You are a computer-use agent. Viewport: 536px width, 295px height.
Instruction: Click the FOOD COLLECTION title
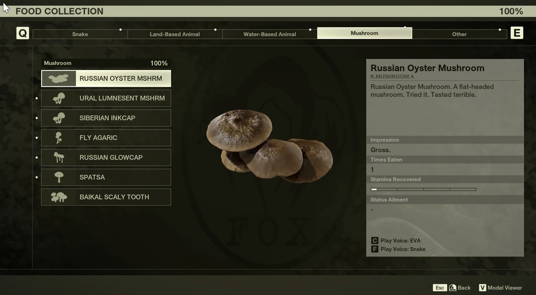click(x=59, y=11)
